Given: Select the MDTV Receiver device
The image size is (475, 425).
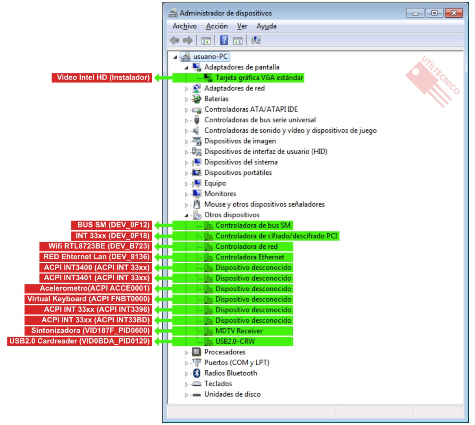Looking at the screenshot, I should click(x=239, y=331).
